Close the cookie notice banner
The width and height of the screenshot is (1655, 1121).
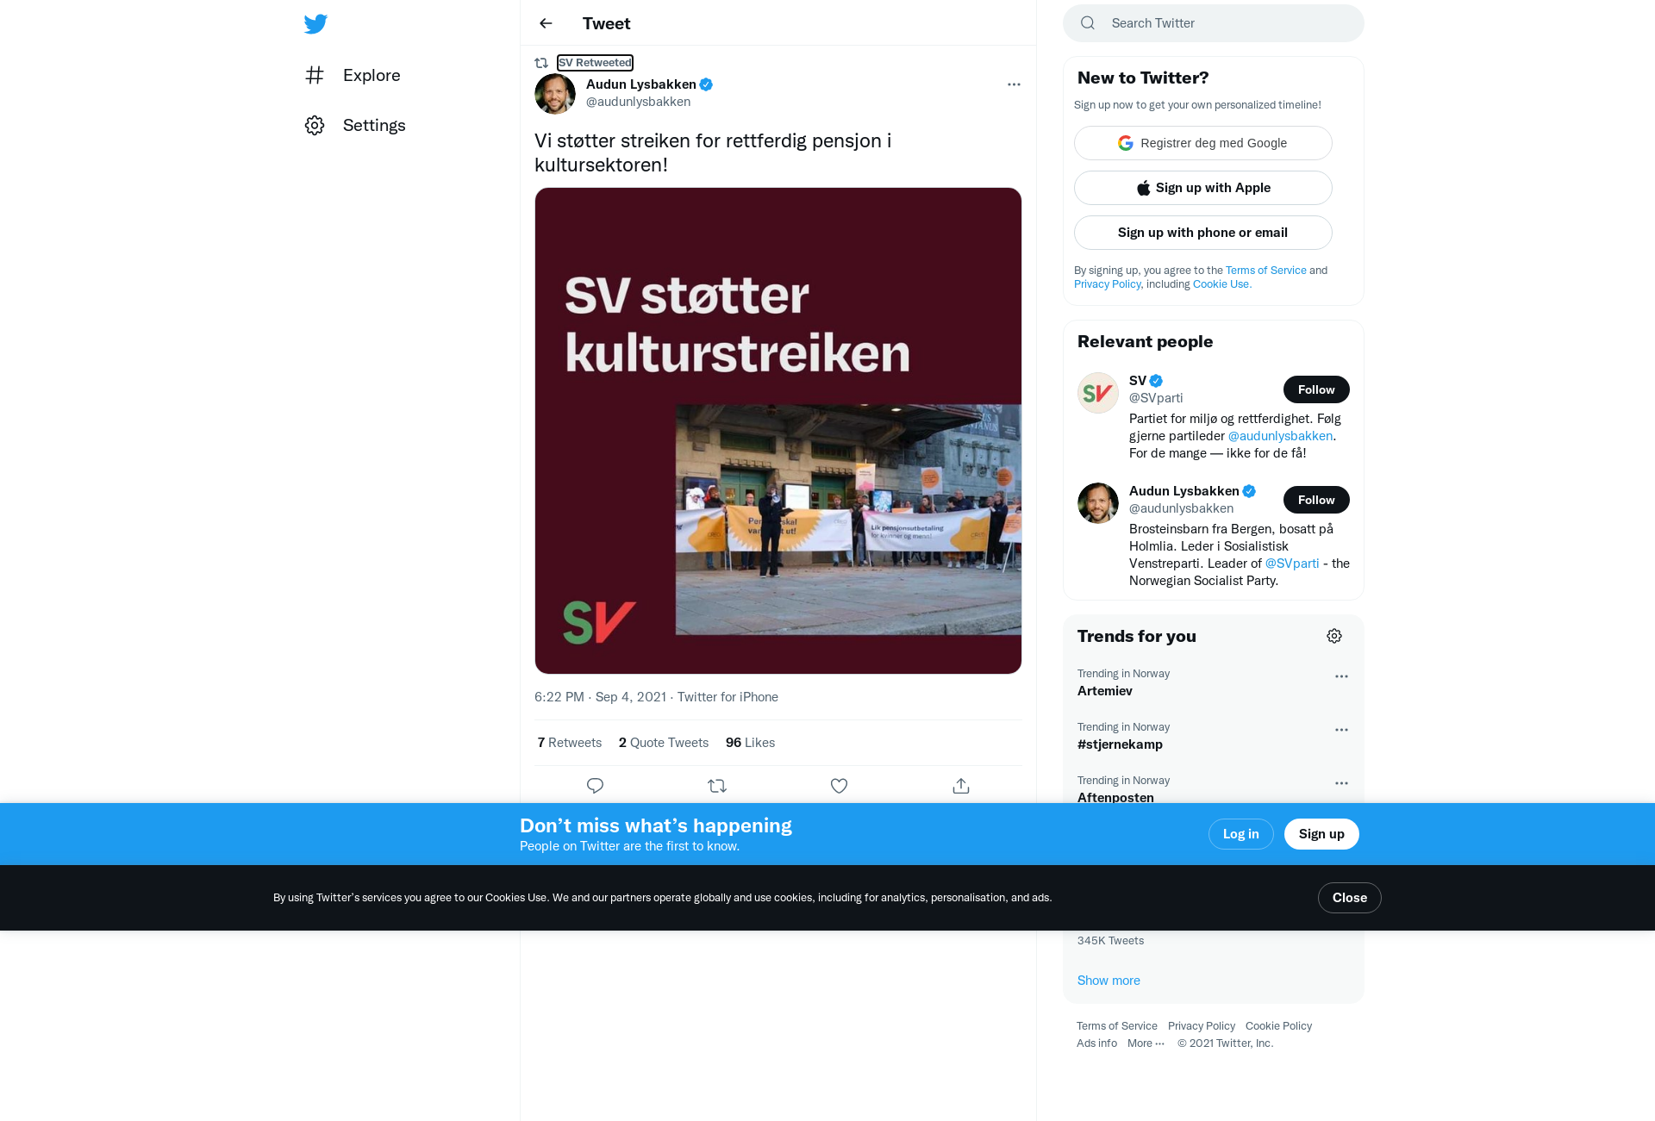click(1349, 898)
